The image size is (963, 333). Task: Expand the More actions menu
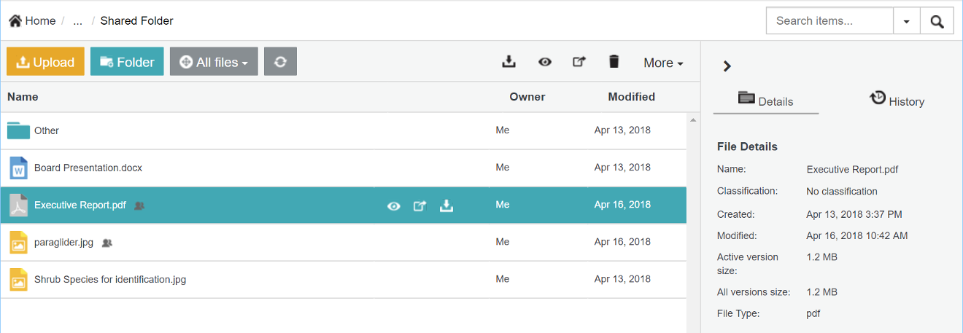[663, 63]
